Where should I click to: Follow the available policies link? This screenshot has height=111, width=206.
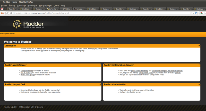click(178, 73)
